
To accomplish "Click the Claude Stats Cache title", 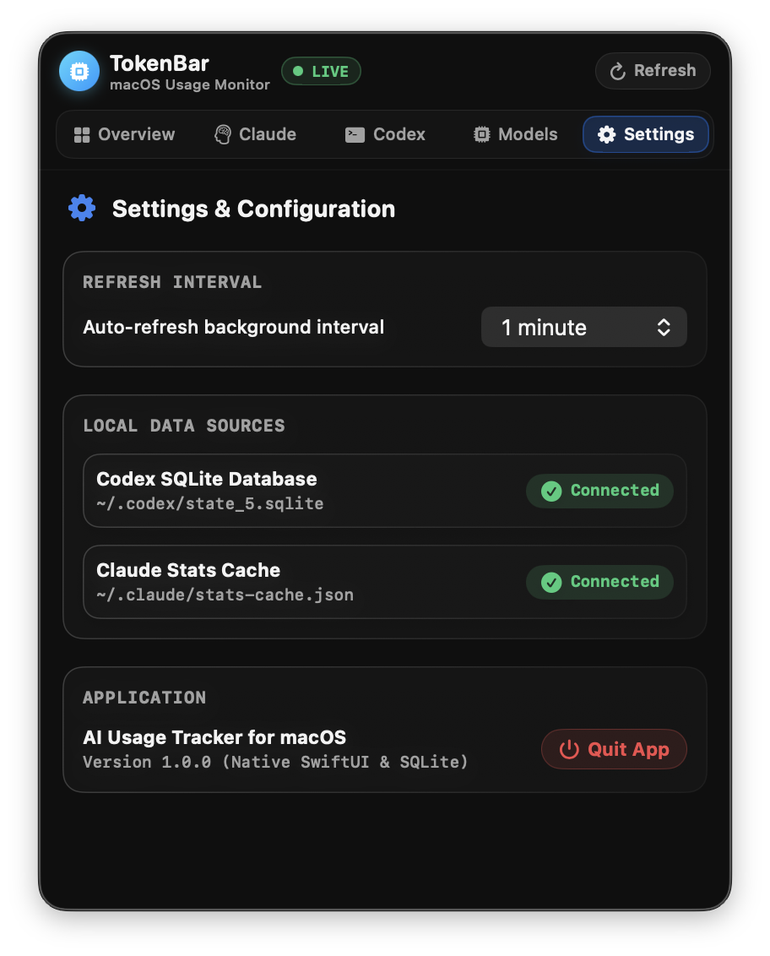I will tap(188, 570).
